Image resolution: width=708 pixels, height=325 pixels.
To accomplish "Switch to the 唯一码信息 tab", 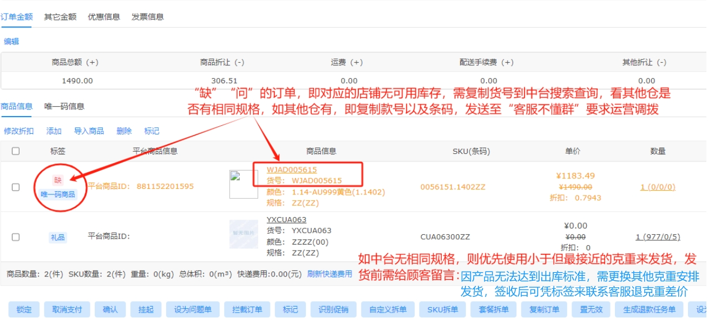I will click(x=64, y=106).
